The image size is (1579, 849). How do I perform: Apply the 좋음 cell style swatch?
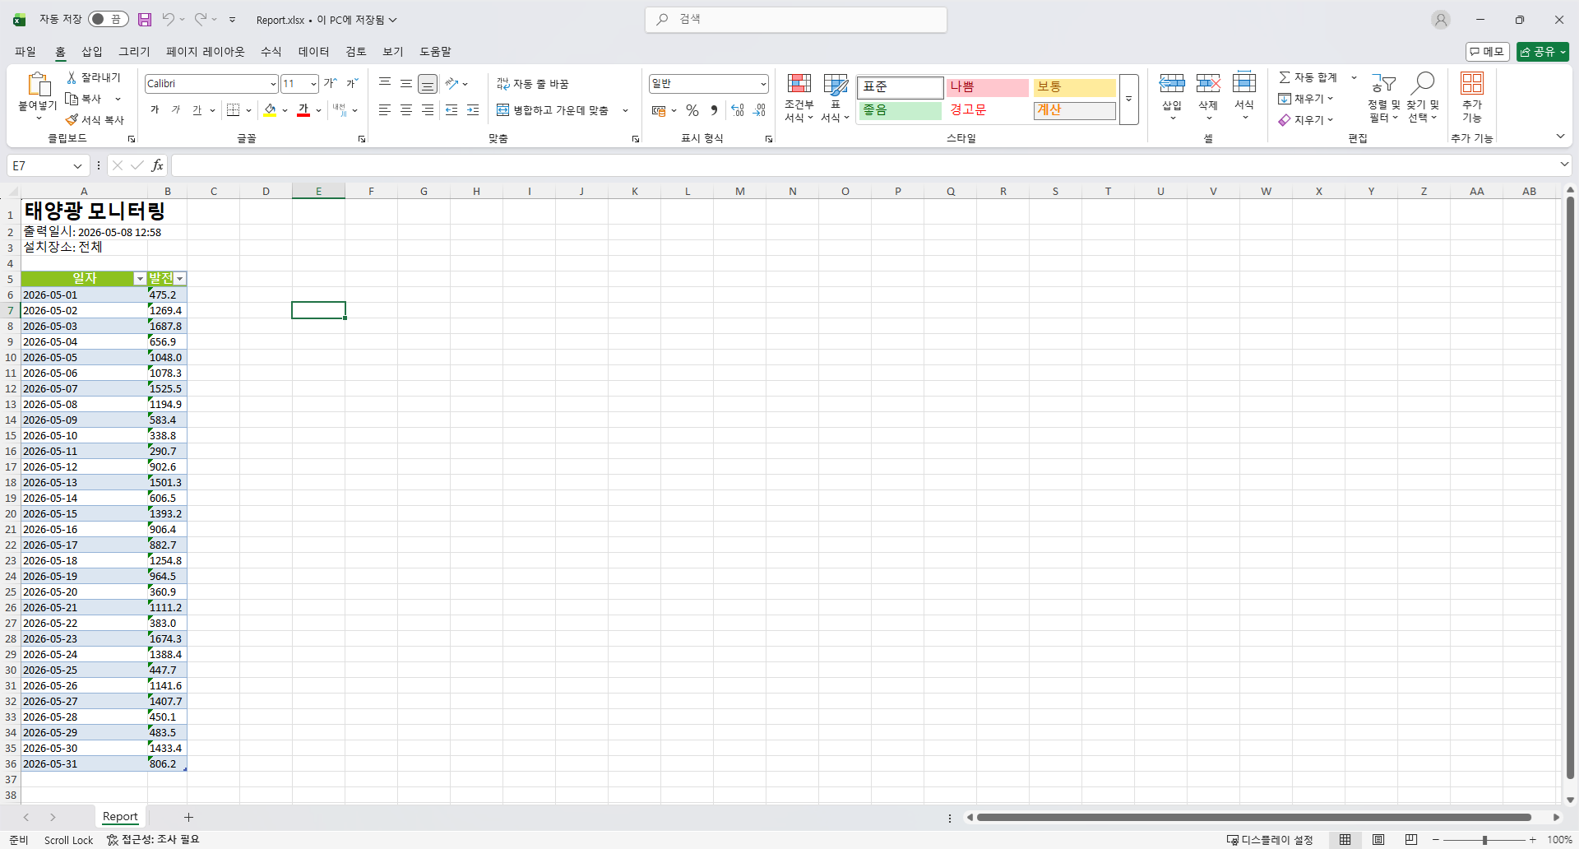tap(901, 110)
